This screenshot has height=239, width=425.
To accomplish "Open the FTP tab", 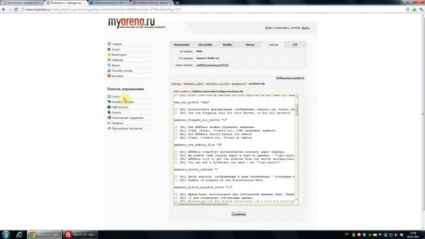I will [x=295, y=44].
